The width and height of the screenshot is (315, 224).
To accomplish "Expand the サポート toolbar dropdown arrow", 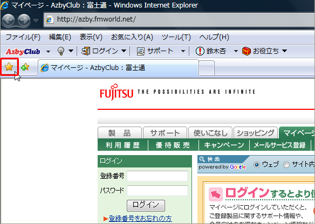I will (183, 51).
